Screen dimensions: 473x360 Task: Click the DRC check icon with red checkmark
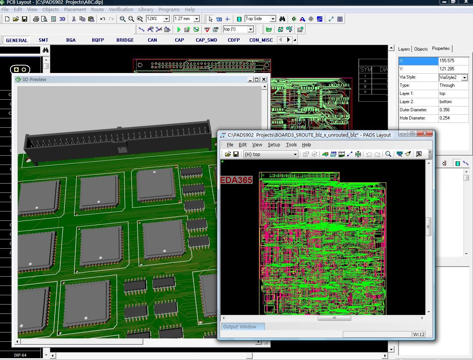coord(207,29)
